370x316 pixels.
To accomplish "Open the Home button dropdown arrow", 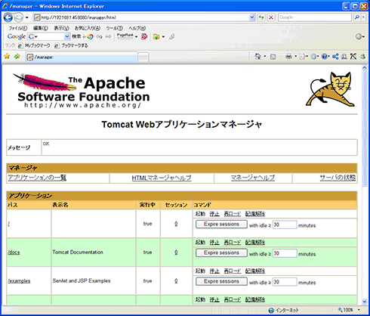I will 265,57.
